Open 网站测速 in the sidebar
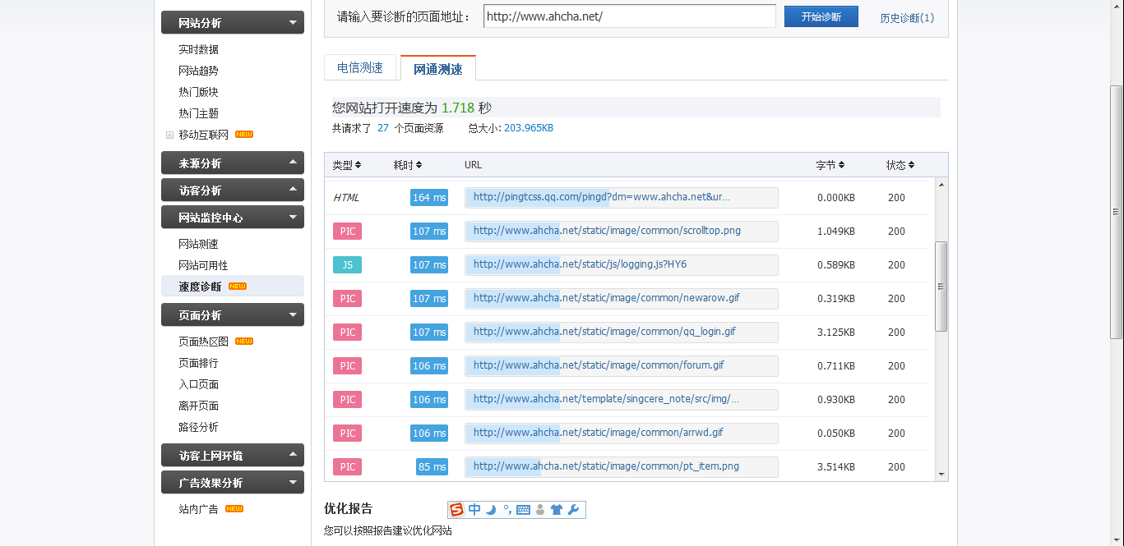This screenshot has height=546, width=1124. click(x=198, y=245)
